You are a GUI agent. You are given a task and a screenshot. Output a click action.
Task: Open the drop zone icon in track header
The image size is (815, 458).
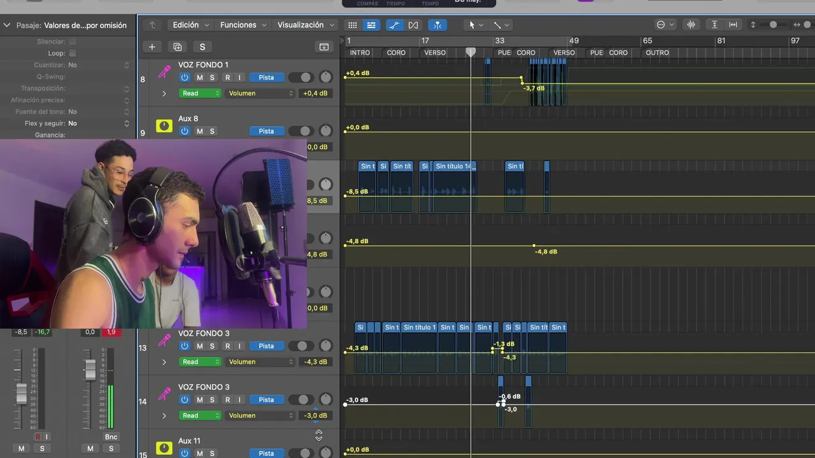tap(324, 46)
